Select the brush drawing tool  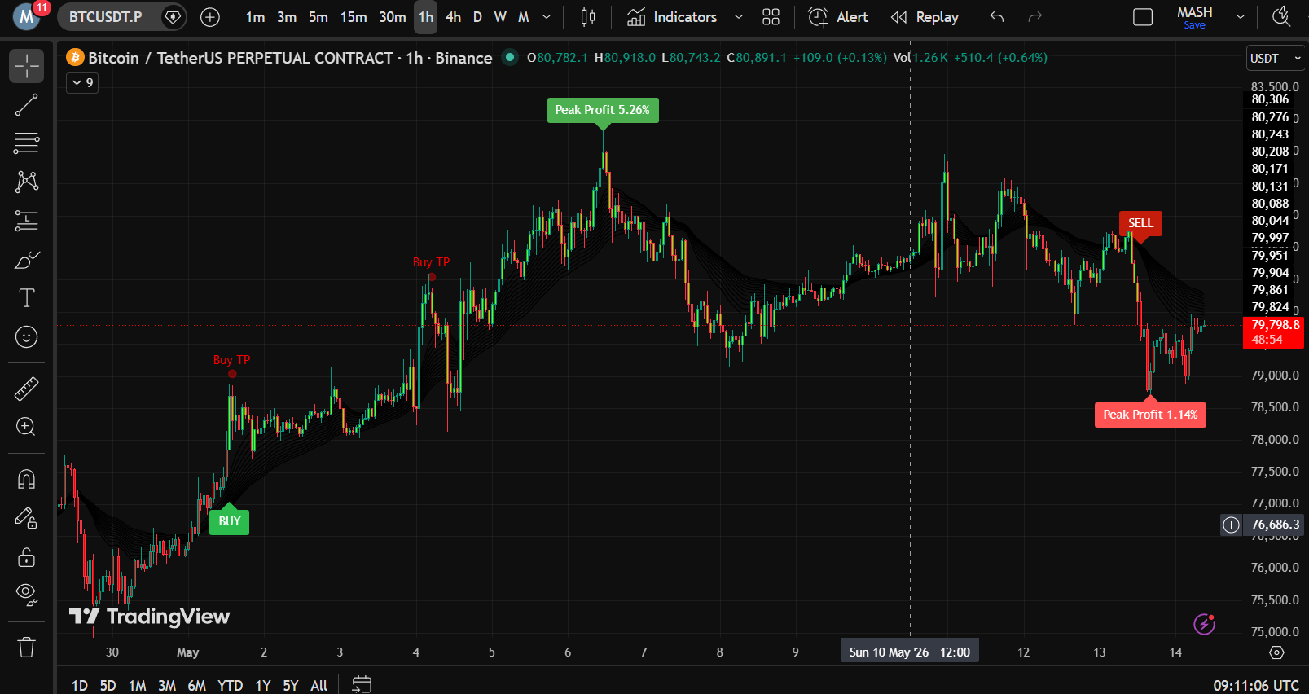[x=26, y=259]
